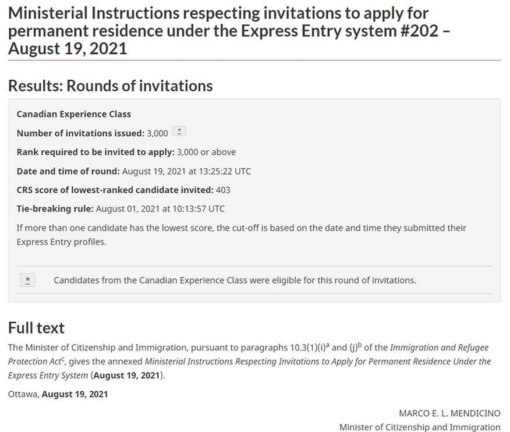Click bold August 19, 2021 in parentheses
This screenshot has height=432, width=510.
pos(126,376)
